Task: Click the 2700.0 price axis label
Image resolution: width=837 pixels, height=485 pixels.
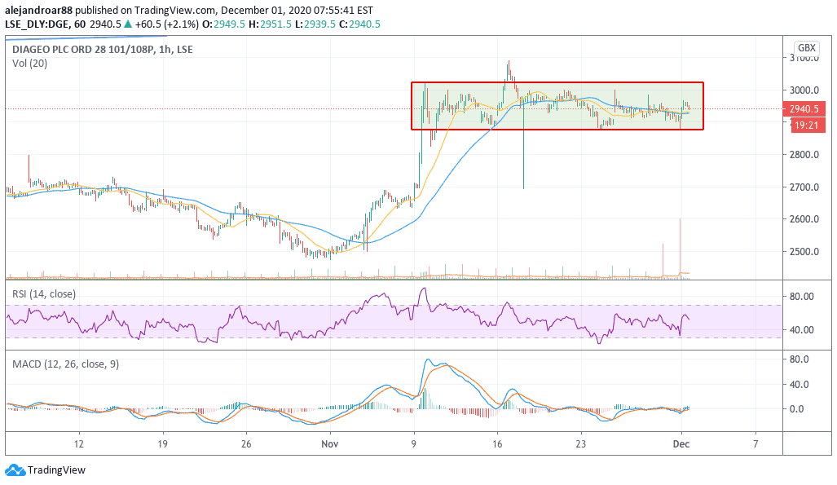Action: click(804, 187)
